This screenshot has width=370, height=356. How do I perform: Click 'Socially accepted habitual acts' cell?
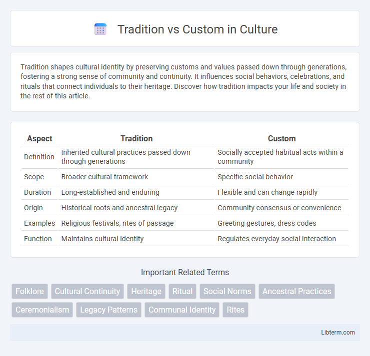[281, 157]
